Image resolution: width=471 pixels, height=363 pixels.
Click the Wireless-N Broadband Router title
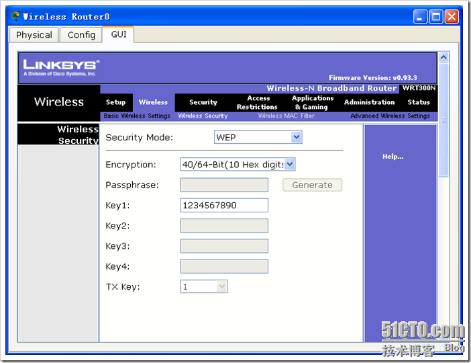tap(331, 88)
